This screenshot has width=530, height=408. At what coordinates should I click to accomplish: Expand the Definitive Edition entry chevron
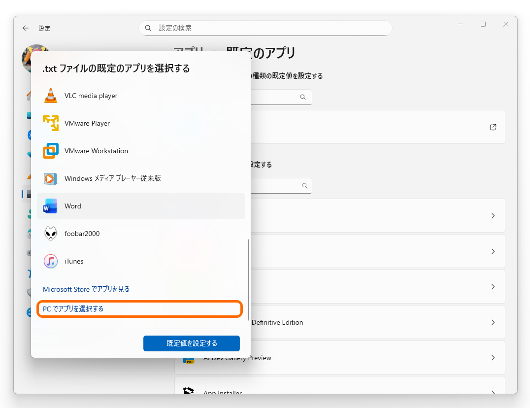tap(493, 322)
